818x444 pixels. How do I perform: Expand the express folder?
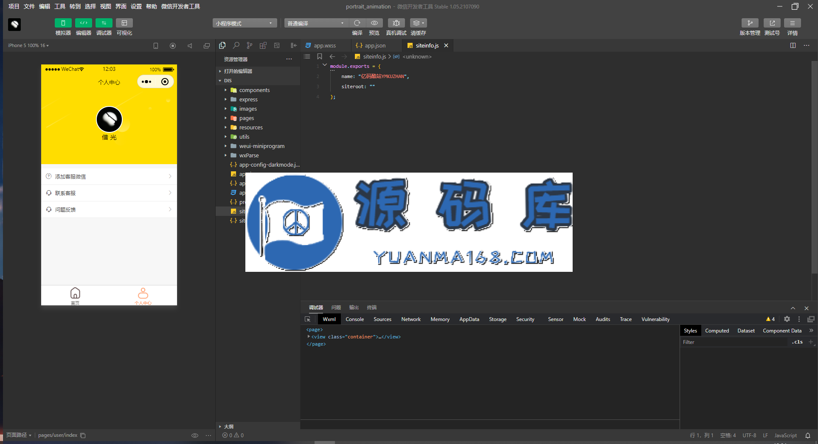coord(258,99)
